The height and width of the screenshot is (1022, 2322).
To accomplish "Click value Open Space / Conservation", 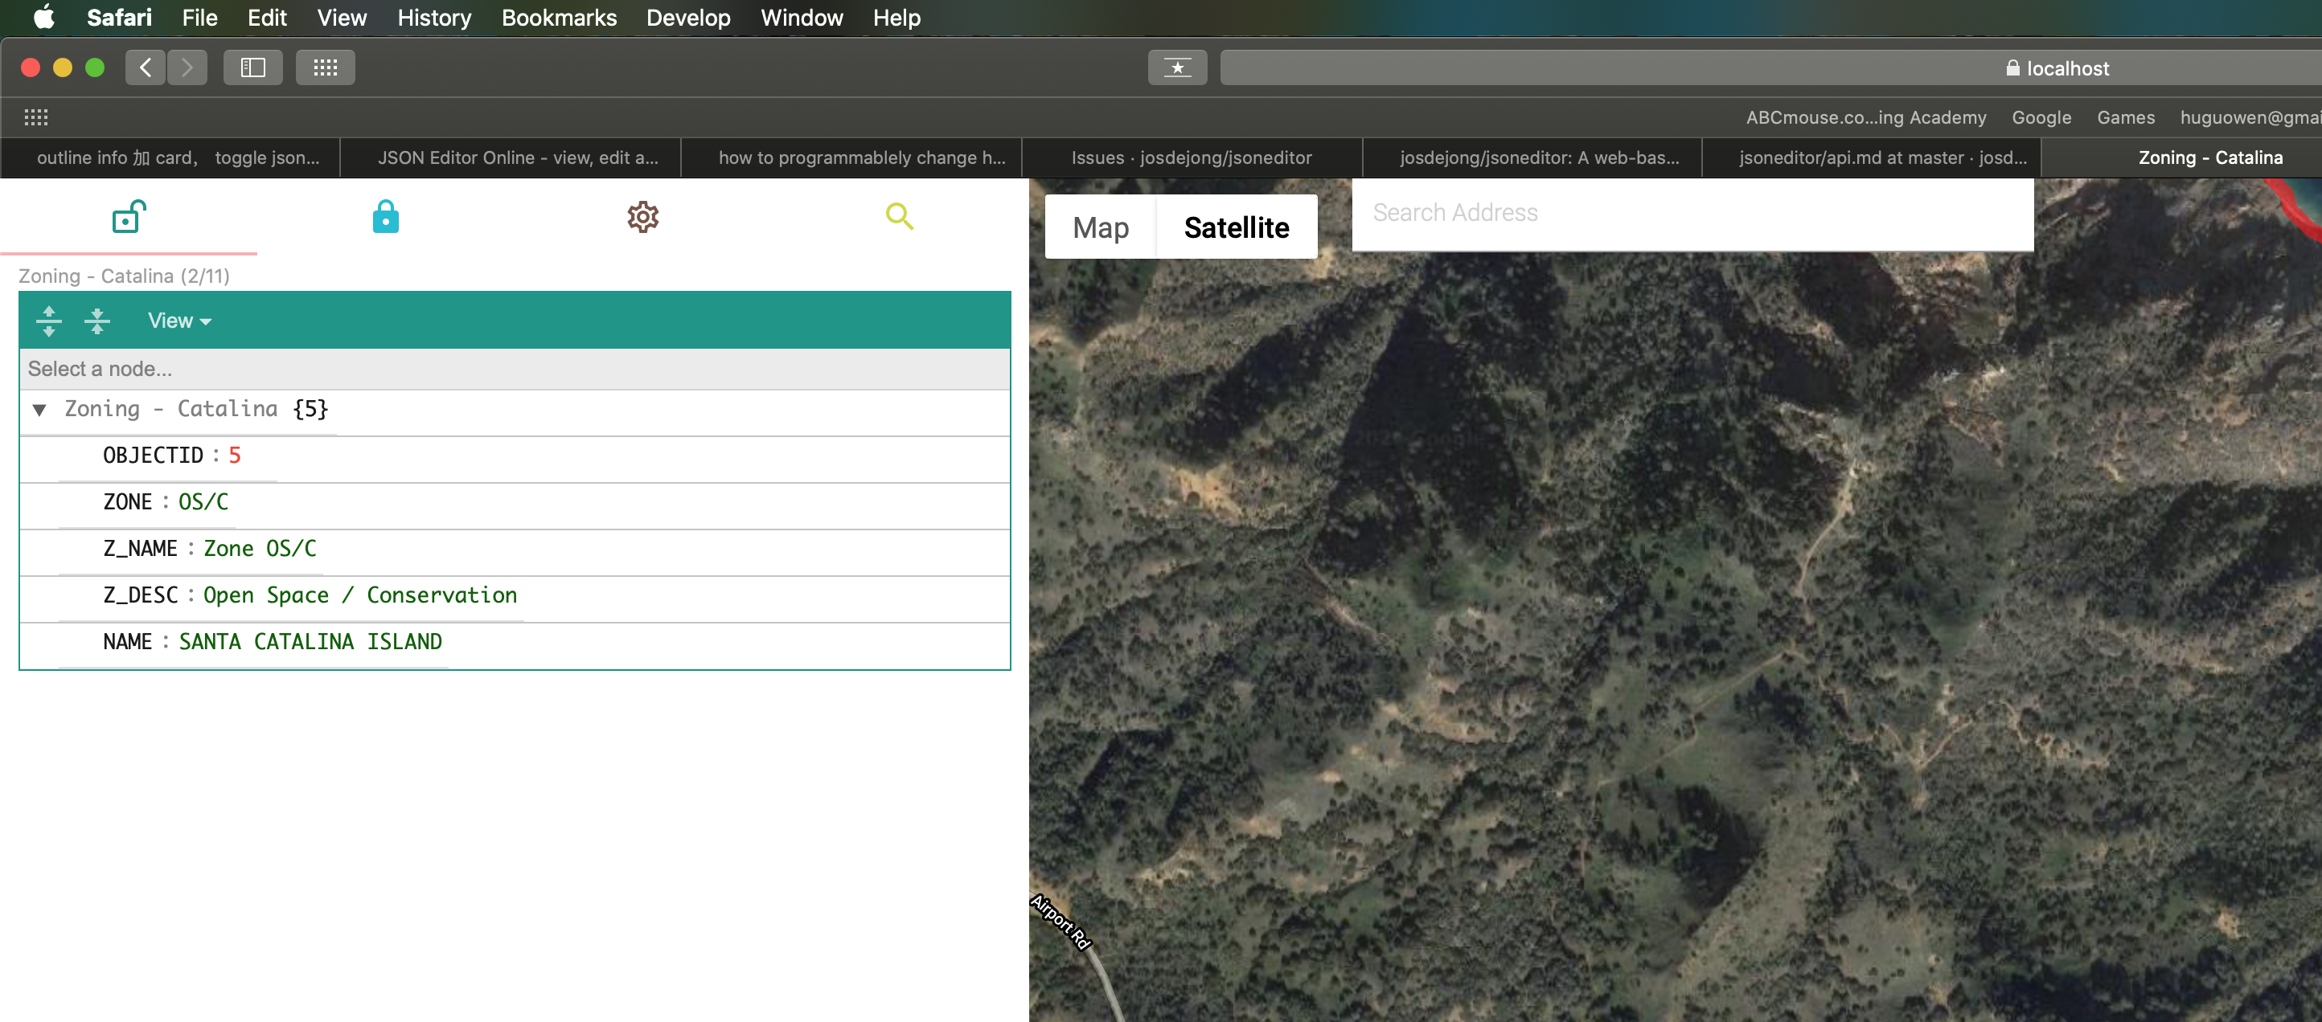I will tap(359, 596).
